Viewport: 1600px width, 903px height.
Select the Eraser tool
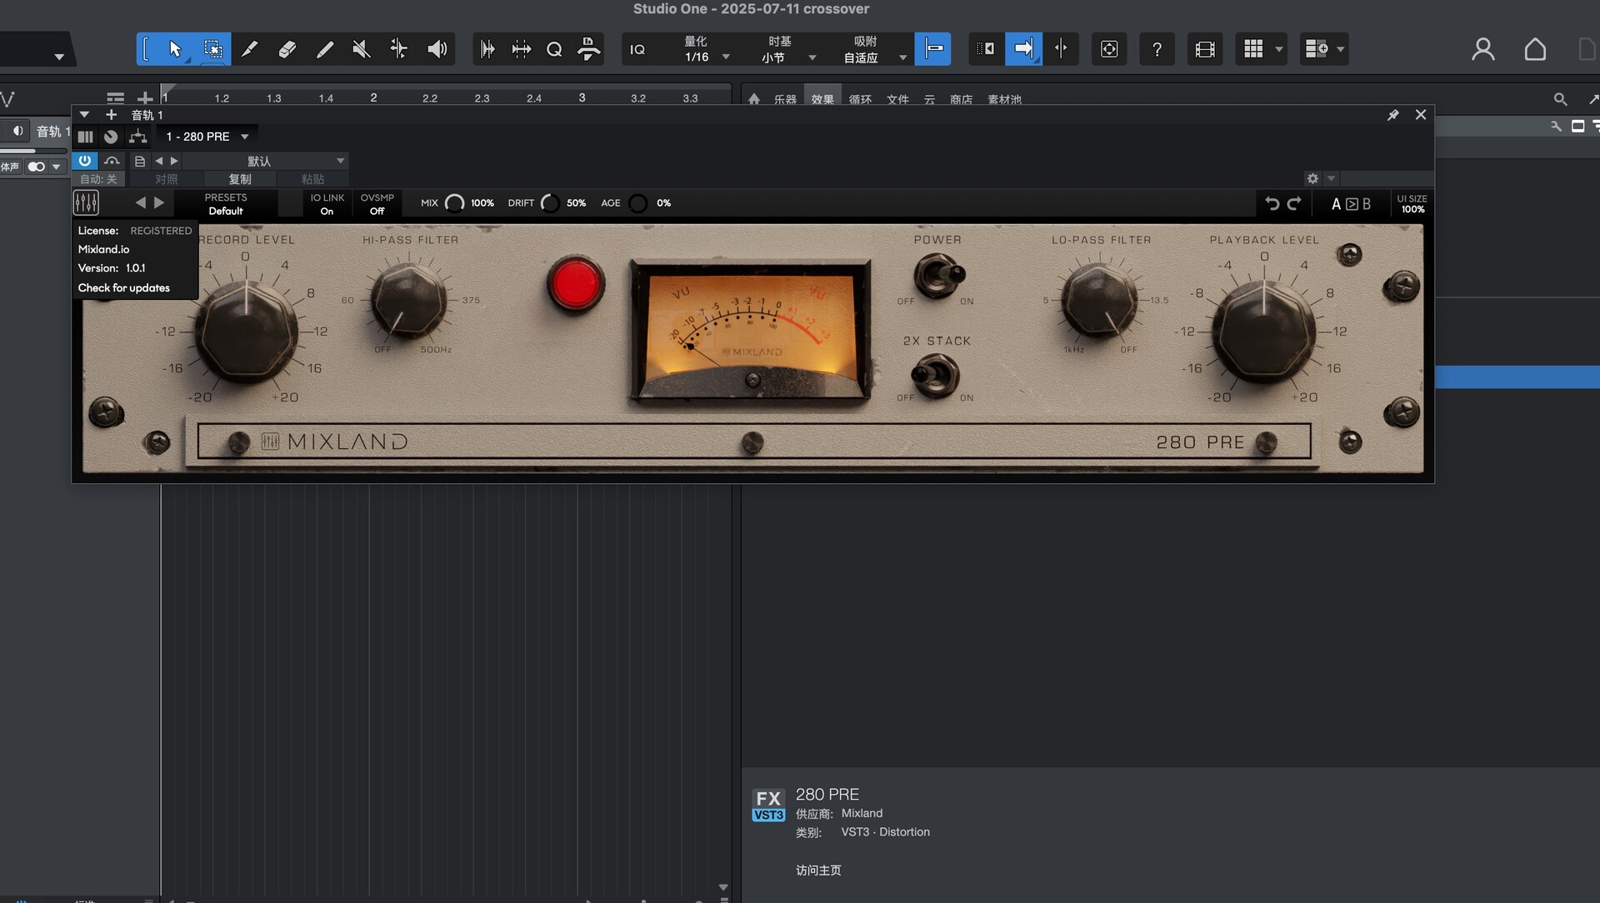[287, 49]
